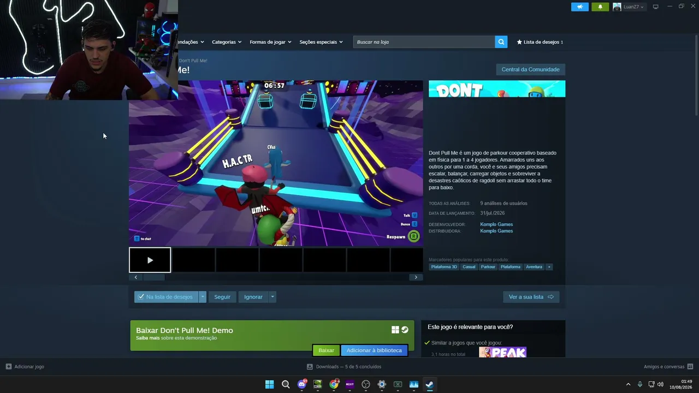
Task: Open the green notifications bell
Action: click(600, 7)
